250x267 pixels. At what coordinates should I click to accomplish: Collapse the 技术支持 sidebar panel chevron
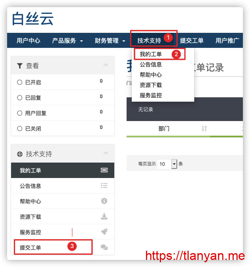click(x=106, y=153)
